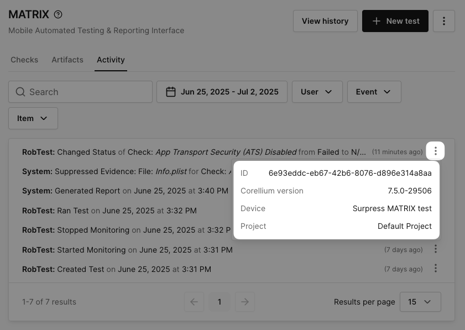Viewport: 465px width, 330px height.
Task: Click the 11 minutes ago timestamp
Action: click(397, 152)
